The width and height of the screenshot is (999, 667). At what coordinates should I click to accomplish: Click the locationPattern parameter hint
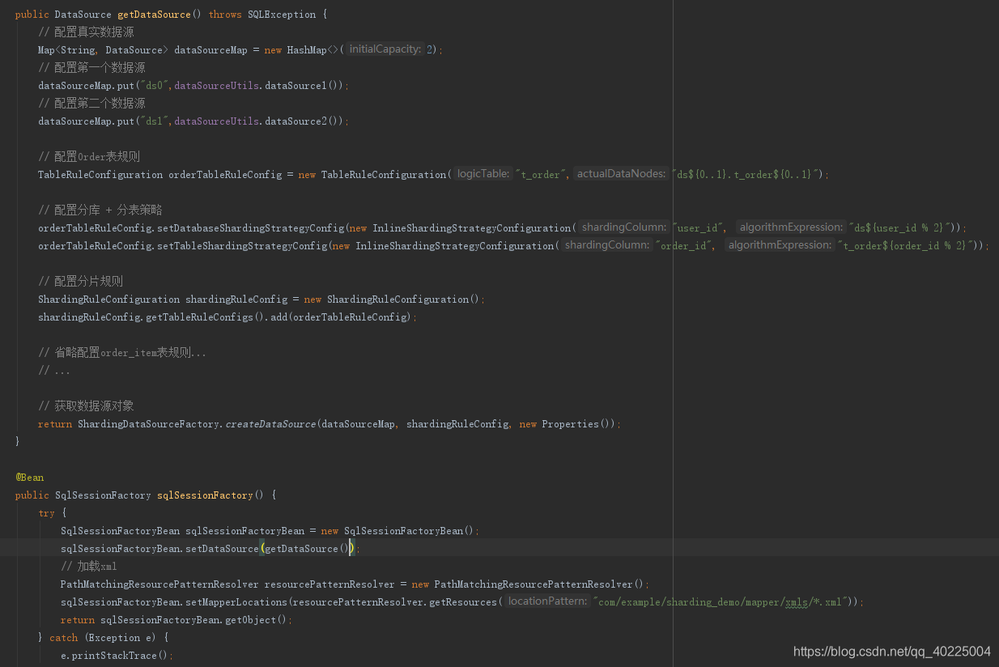pyautogui.click(x=547, y=601)
